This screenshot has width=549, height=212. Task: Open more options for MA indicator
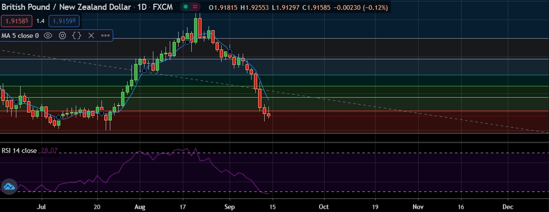coord(105,35)
